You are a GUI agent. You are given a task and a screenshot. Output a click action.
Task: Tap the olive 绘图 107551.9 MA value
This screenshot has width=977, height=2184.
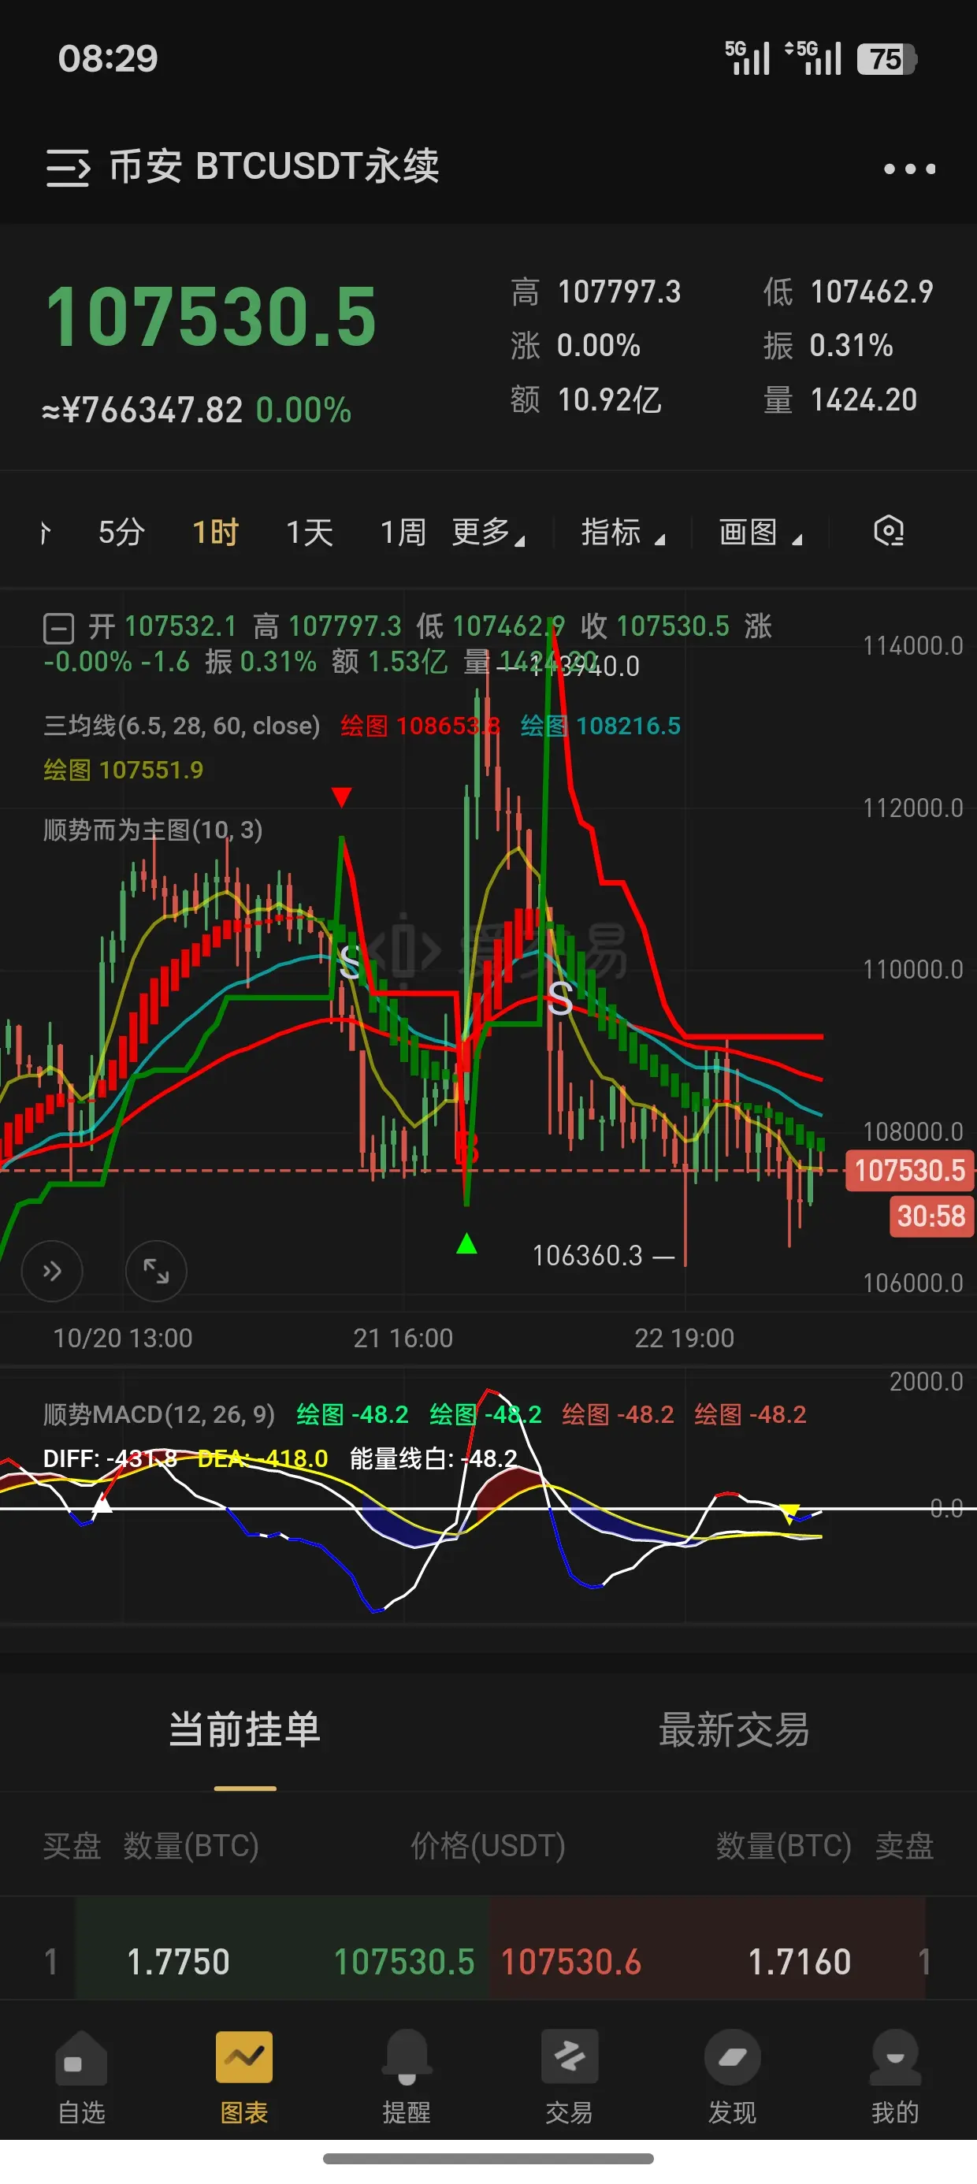(123, 770)
